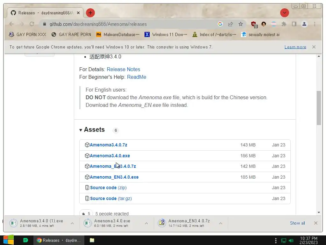Toggle the browser side panel icon

[x=294, y=24]
